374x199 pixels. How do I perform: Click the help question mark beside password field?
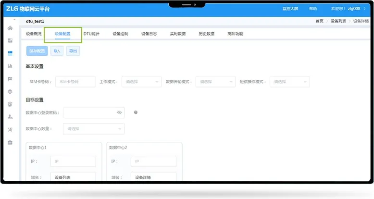pos(136,112)
